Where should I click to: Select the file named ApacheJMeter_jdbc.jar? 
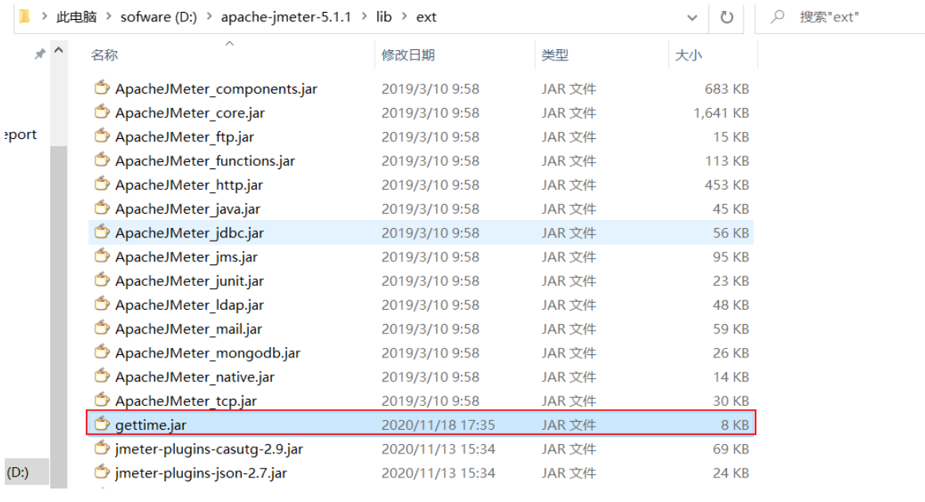(189, 233)
